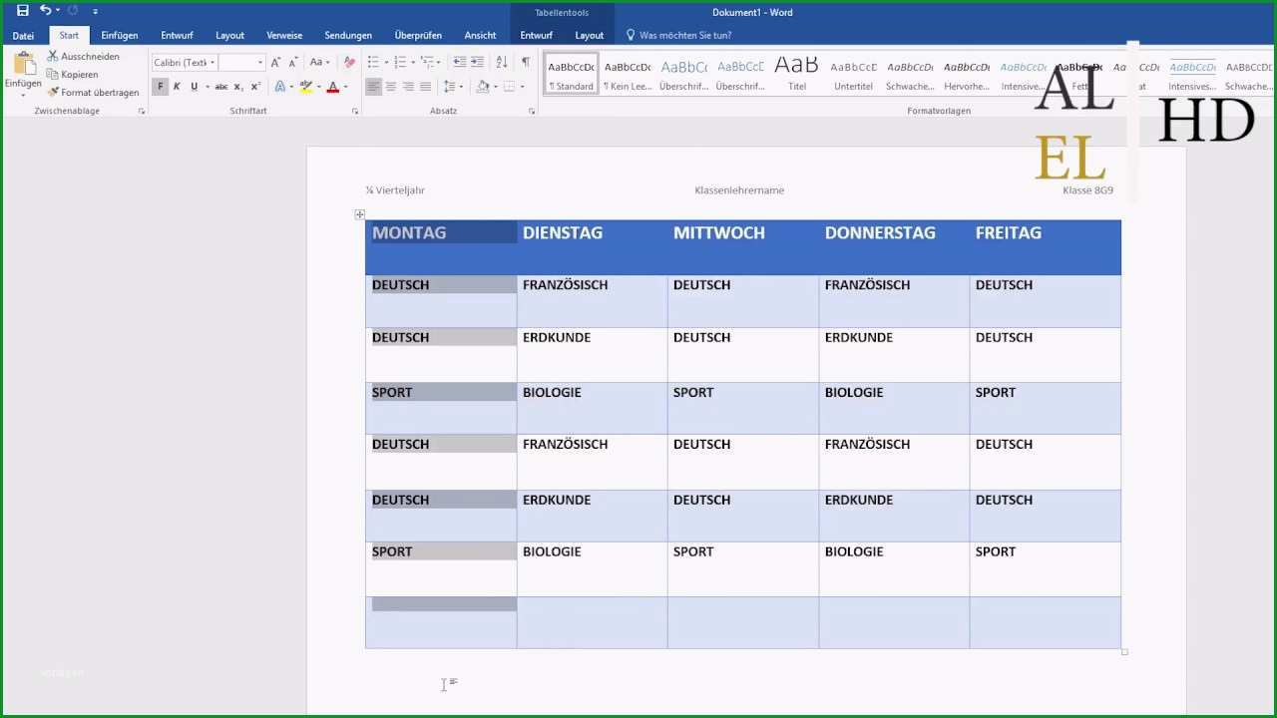Open the font size dropdown
The width and height of the screenshot is (1277, 718).
pyautogui.click(x=260, y=63)
